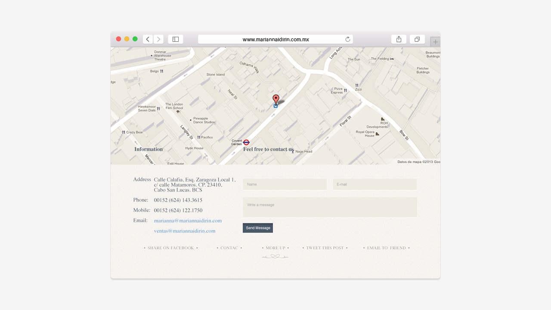
Task: Click the address bar with mariannaidirin URL
Action: pos(275,39)
